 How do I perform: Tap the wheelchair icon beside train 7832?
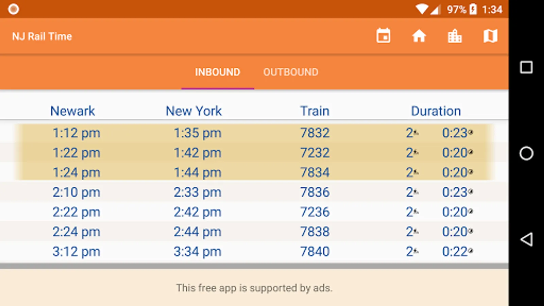click(x=416, y=133)
